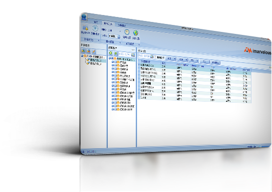272x192 pixels.
Task: Click the pencil edit icon in left panel toolbar
Action: (x=94, y=51)
